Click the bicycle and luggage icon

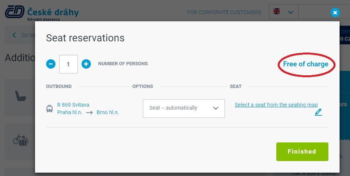click(20, 140)
